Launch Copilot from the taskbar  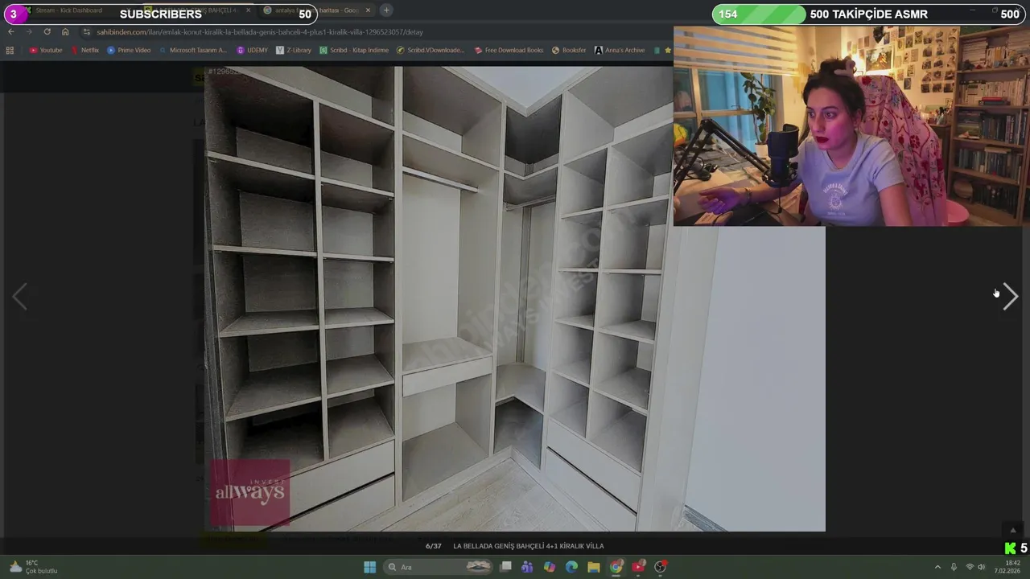click(x=550, y=567)
